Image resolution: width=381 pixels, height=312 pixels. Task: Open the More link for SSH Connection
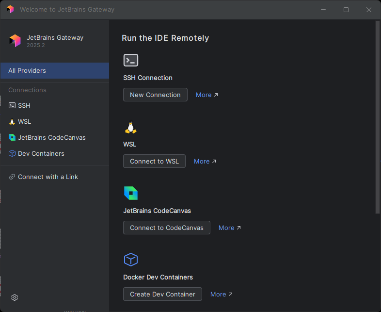pos(207,95)
